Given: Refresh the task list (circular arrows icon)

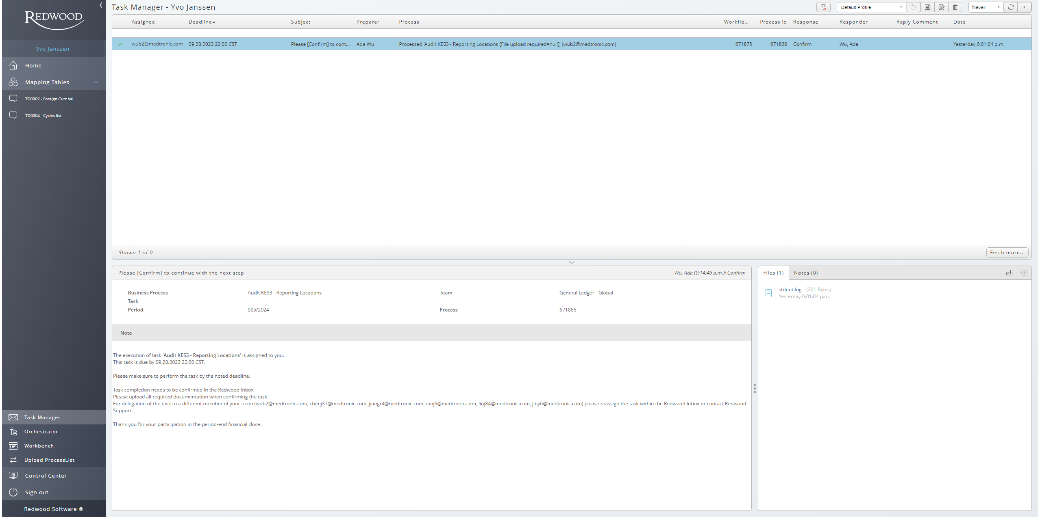Looking at the screenshot, I should pyautogui.click(x=1011, y=7).
